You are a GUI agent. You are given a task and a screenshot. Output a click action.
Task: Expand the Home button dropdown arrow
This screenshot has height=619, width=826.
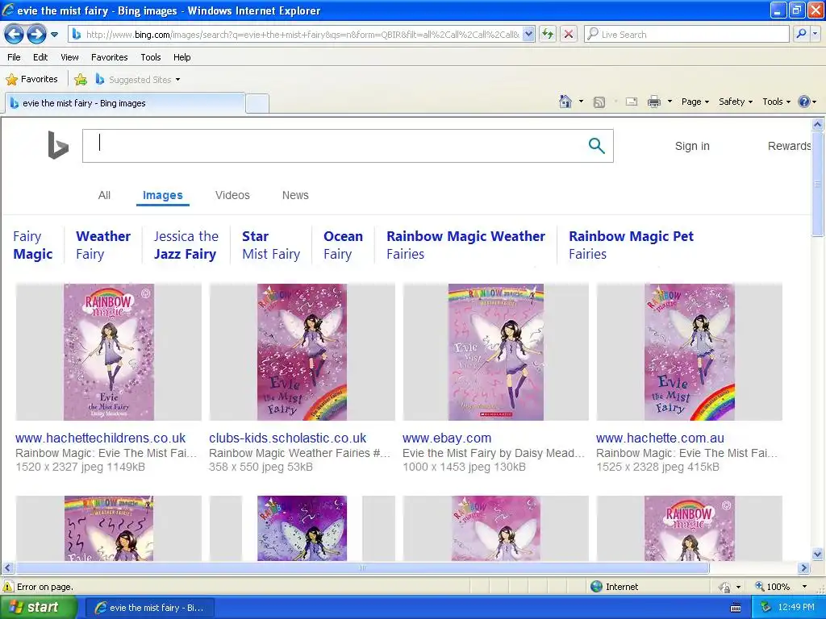pos(581,102)
